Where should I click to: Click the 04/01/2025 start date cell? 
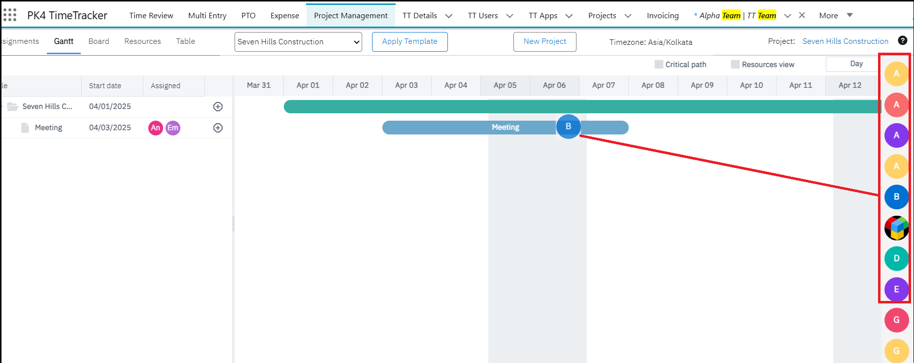point(110,106)
